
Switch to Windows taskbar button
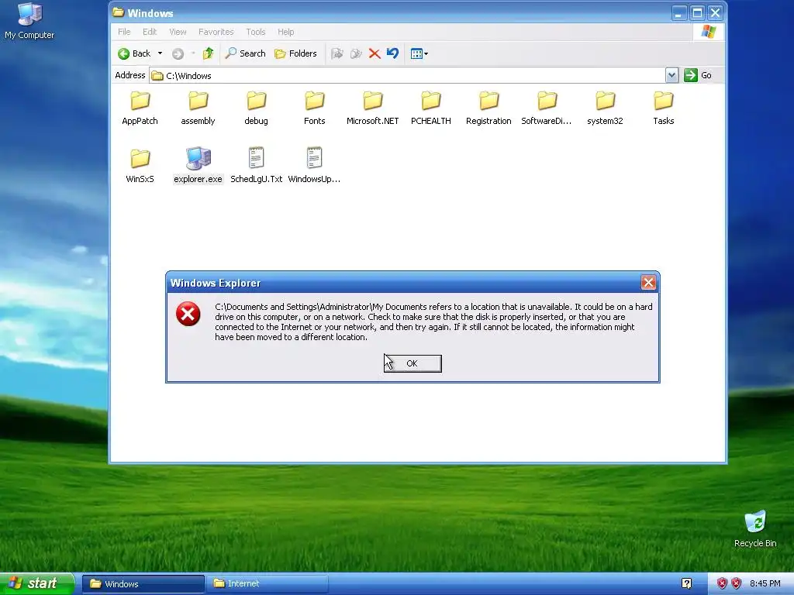(x=143, y=584)
